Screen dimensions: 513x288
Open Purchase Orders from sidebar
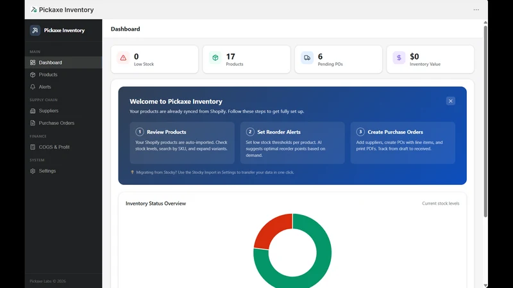63,123
